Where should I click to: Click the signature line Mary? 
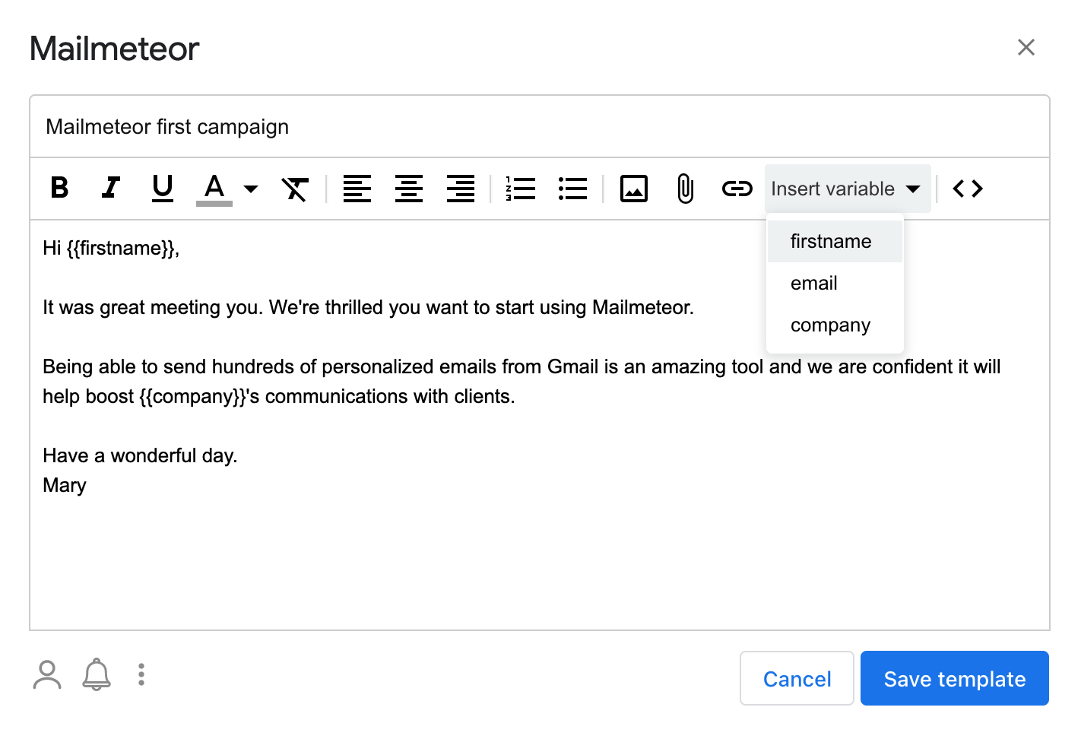click(65, 486)
